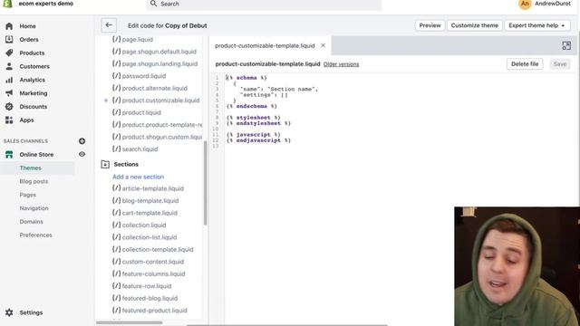Open product.customizable.liquid file
The image size is (580, 326).
pos(160,101)
